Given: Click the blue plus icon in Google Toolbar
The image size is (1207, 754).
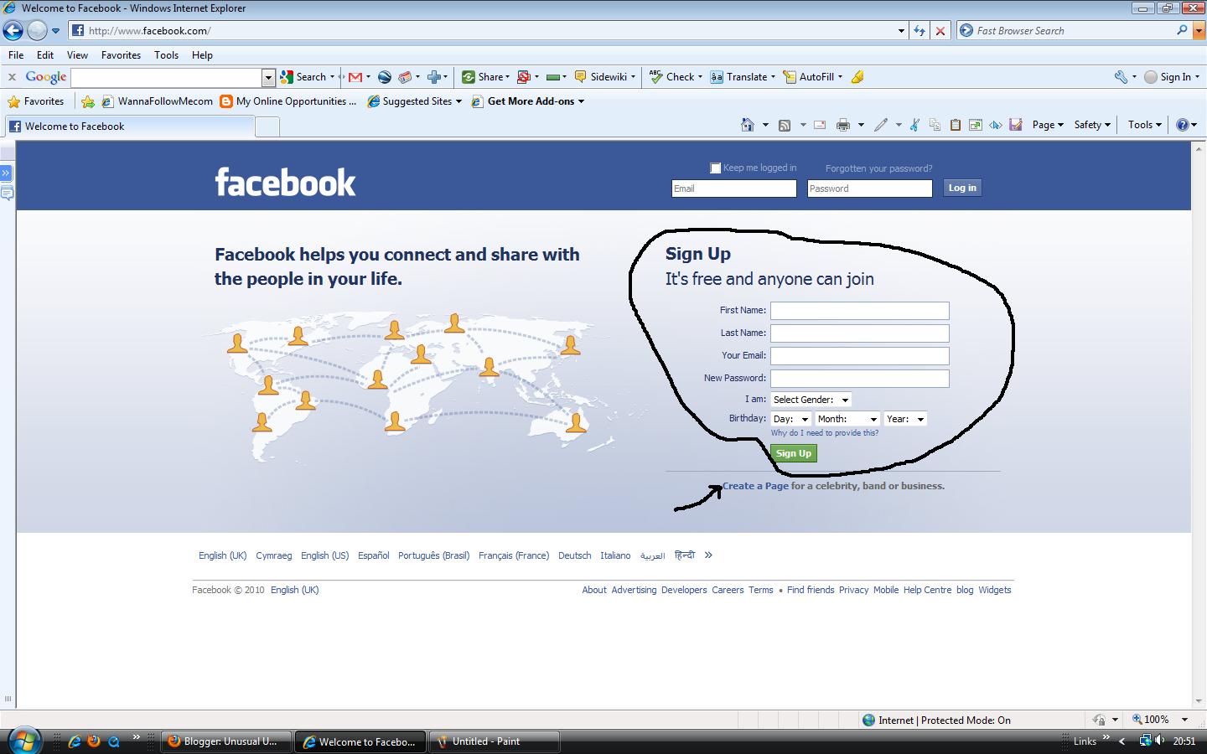Looking at the screenshot, I should (434, 77).
